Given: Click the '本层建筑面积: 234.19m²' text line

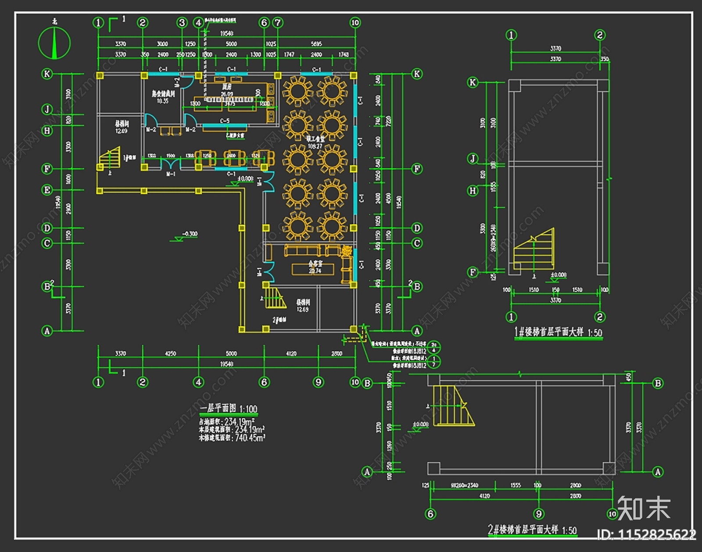Looking at the screenshot, I should point(231,429).
